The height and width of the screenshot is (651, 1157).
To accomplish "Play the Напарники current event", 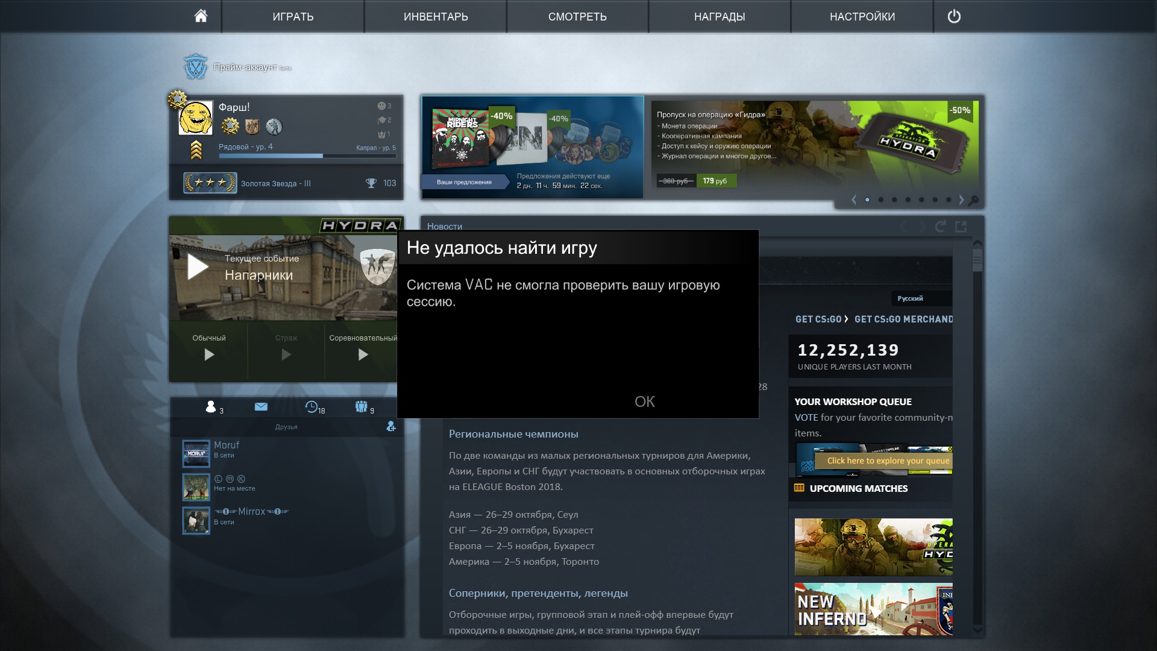I will [198, 267].
